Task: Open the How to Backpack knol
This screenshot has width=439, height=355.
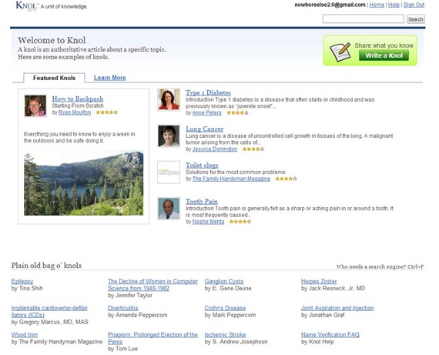Action: [x=78, y=99]
